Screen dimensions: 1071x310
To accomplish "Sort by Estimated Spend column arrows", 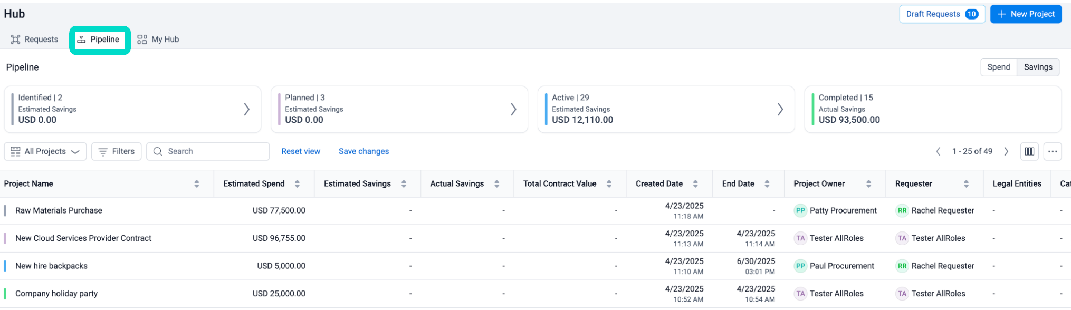I will (297, 183).
